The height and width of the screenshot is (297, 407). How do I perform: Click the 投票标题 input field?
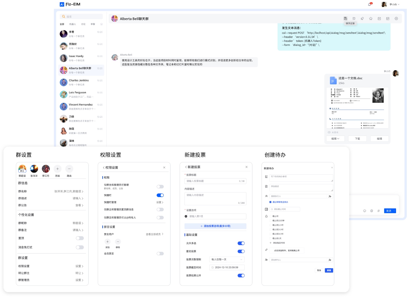click(x=212, y=181)
